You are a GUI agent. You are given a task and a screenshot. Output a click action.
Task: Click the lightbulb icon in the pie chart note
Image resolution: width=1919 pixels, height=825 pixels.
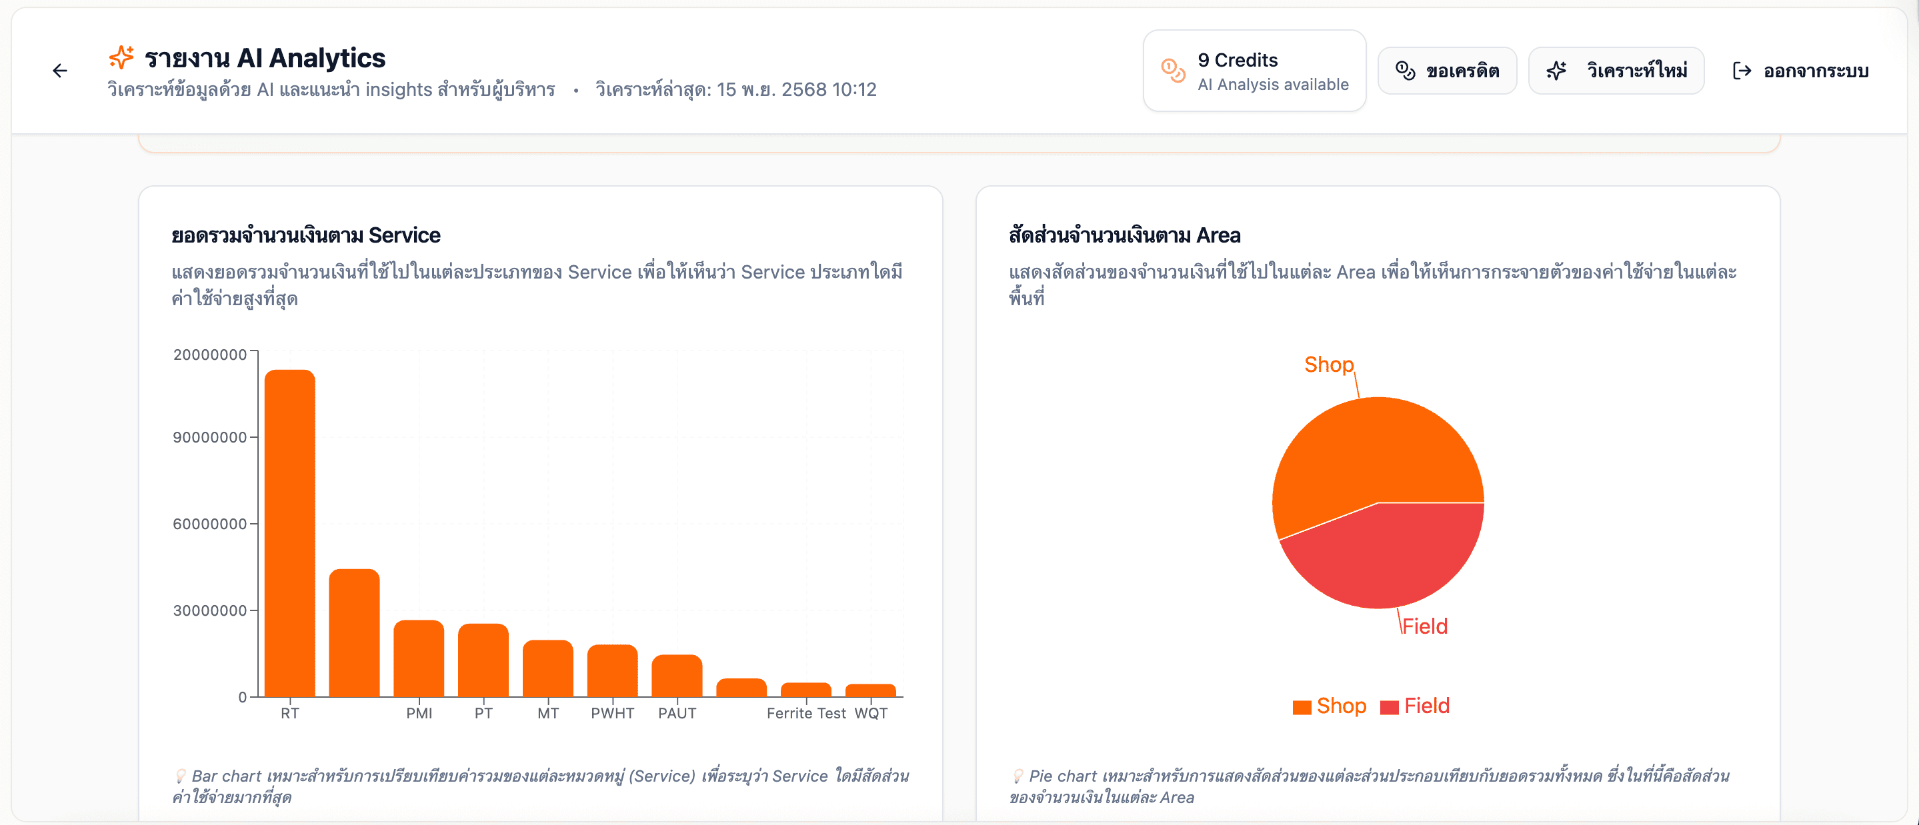click(x=1018, y=776)
